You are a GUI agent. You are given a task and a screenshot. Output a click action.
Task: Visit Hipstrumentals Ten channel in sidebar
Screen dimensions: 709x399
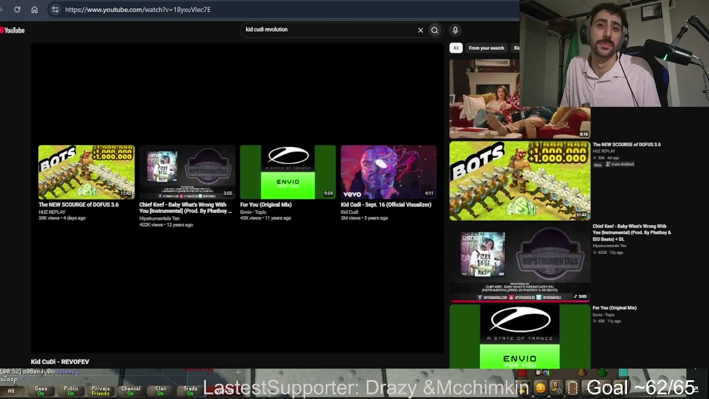pyautogui.click(x=609, y=246)
